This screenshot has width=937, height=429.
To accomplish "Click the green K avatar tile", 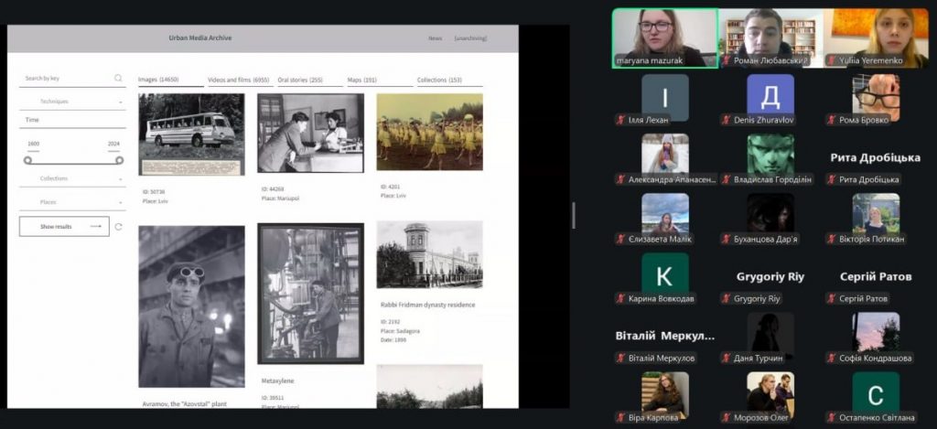I will click(665, 273).
